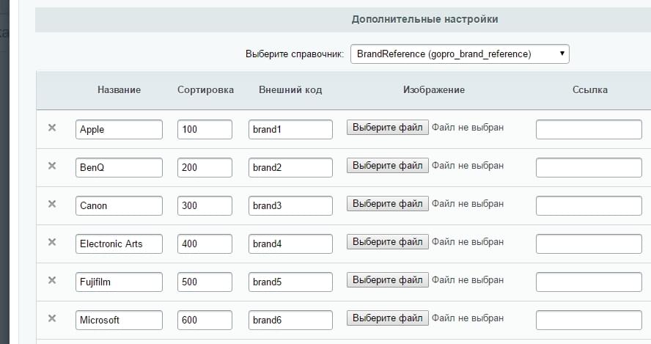Click the Дополнительные настройки section title
Image resolution: width=651 pixels, height=344 pixels.
[x=424, y=20]
